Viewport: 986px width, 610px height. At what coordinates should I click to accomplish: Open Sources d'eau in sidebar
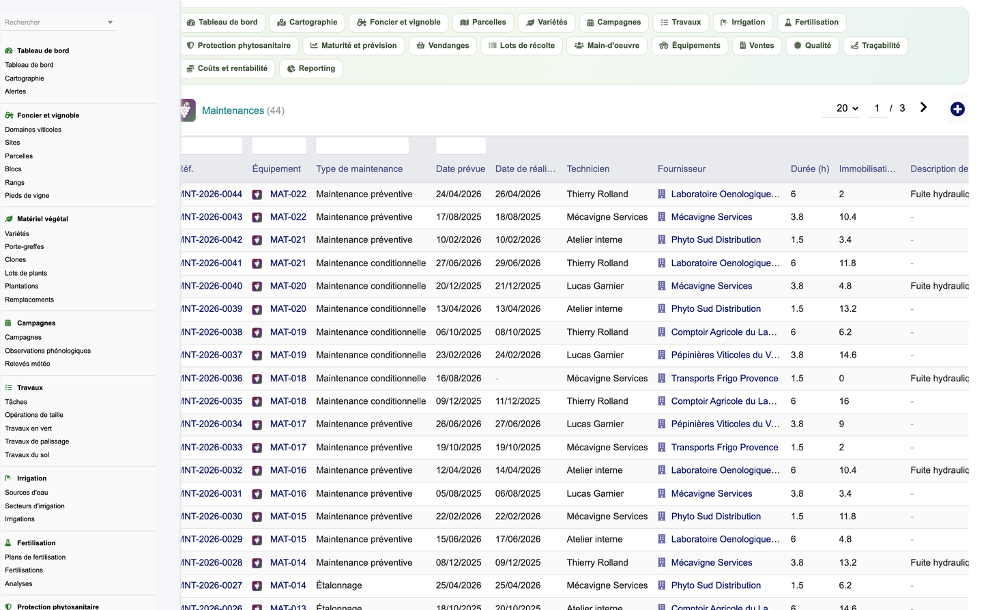point(27,493)
